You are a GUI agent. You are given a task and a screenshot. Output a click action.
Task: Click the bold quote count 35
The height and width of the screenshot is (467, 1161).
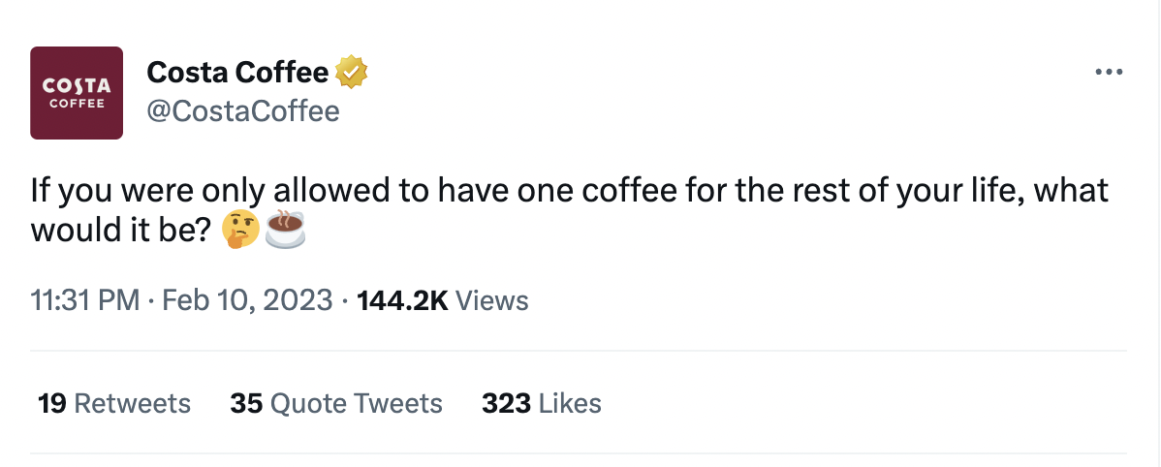coord(246,403)
